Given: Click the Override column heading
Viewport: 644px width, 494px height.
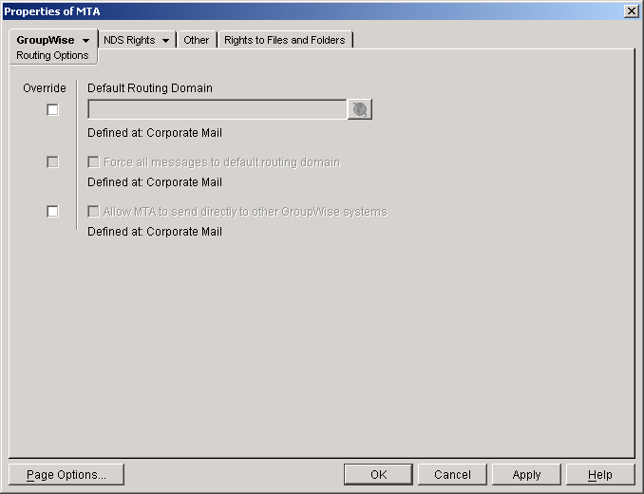Looking at the screenshot, I should (x=45, y=88).
